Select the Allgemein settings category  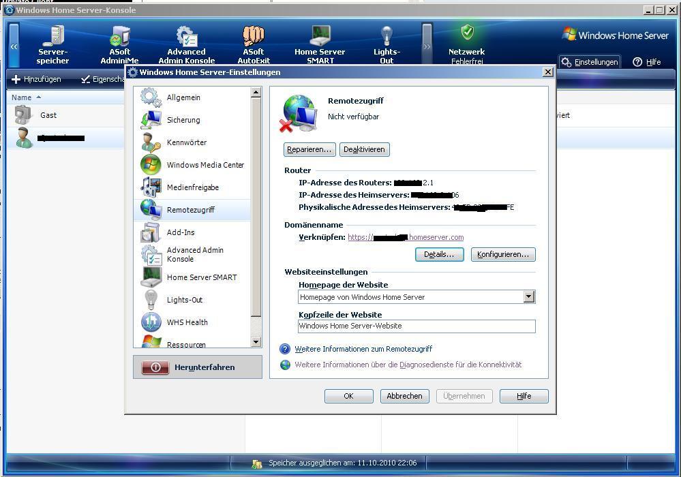click(192, 97)
